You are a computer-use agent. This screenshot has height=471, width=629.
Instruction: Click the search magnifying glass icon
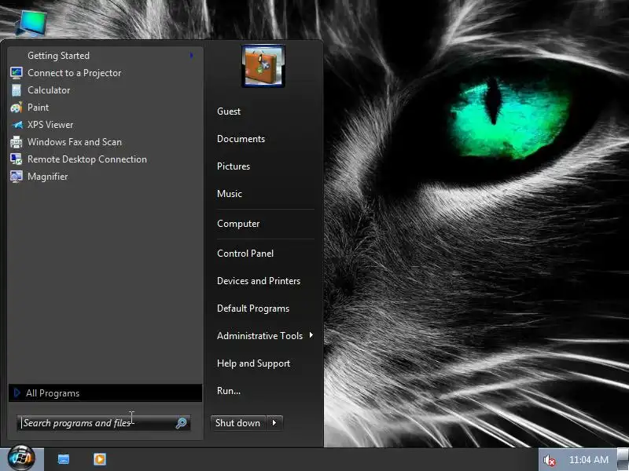tap(181, 423)
